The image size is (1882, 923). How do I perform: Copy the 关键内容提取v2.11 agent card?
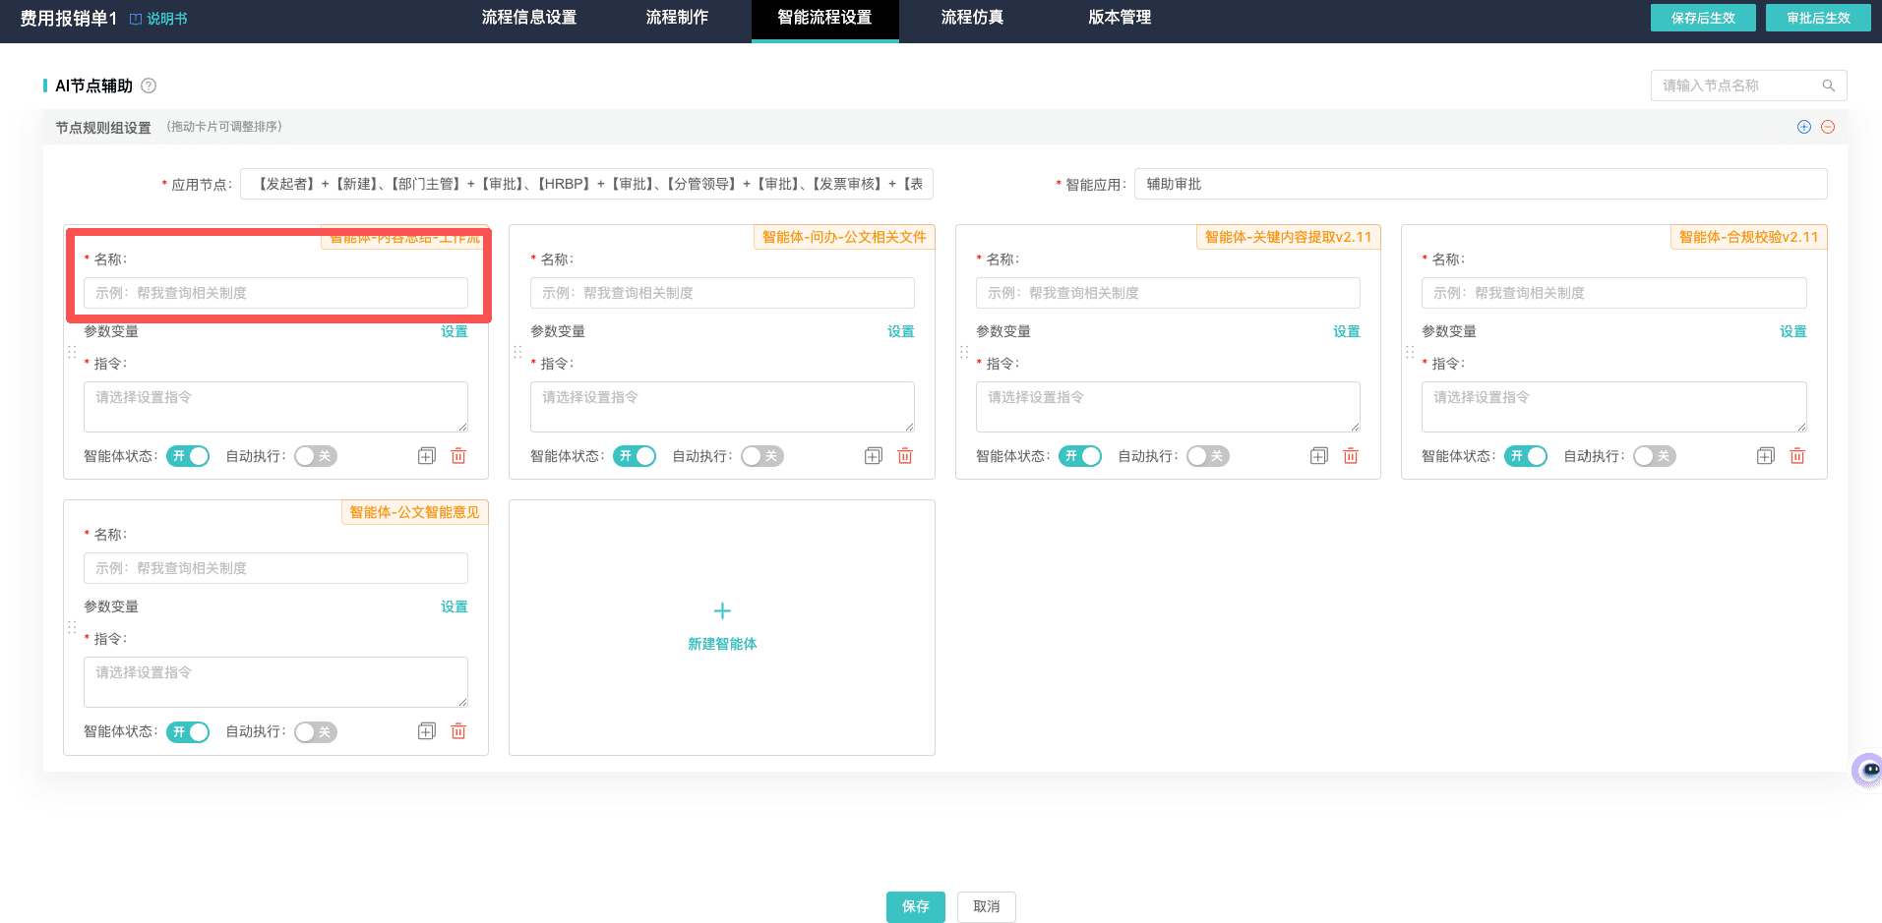1319,456
